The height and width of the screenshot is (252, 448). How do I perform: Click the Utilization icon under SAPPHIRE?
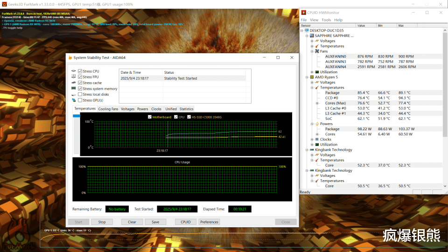(317, 72)
